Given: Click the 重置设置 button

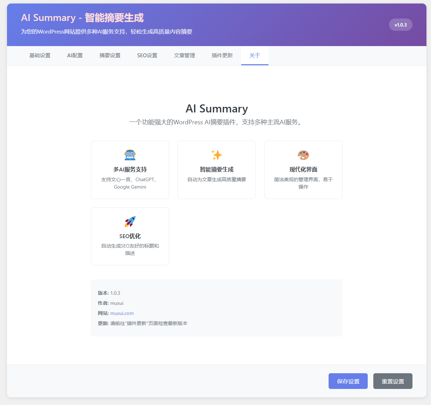Looking at the screenshot, I should pos(393,381).
